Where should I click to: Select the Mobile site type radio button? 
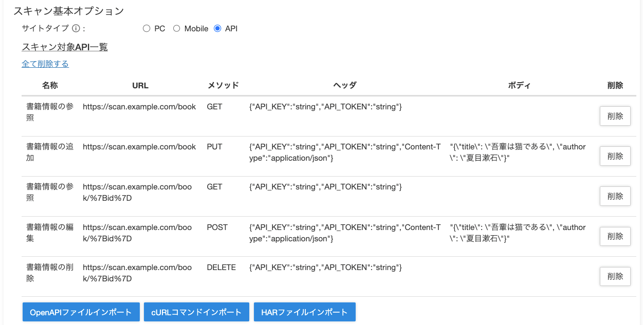pos(176,28)
